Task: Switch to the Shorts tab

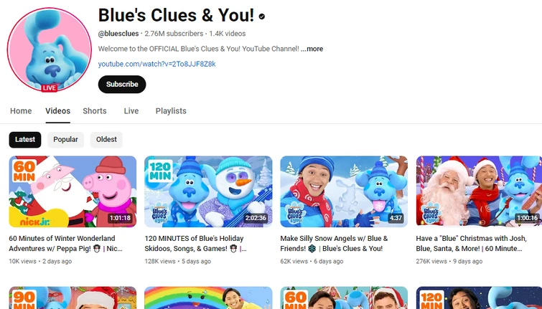Action: (94, 111)
